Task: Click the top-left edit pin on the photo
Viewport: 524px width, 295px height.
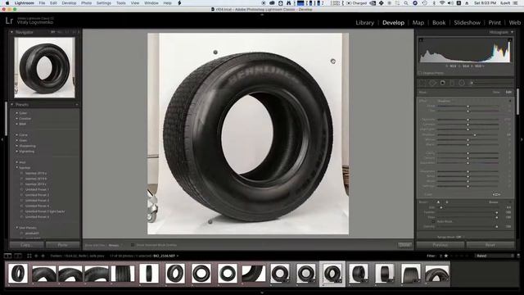Action: [215, 52]
